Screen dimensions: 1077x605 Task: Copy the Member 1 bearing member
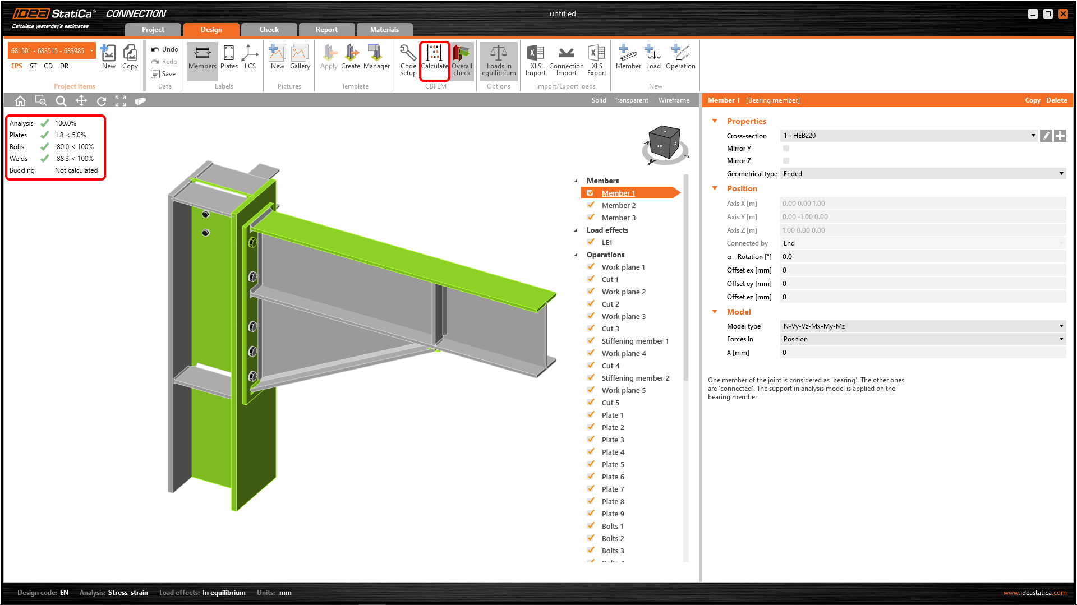pyautogui.click(x=1033, y=100)
